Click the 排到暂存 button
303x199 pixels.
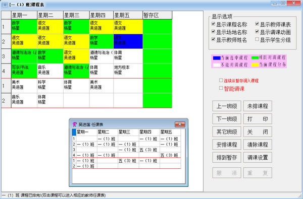227,157
